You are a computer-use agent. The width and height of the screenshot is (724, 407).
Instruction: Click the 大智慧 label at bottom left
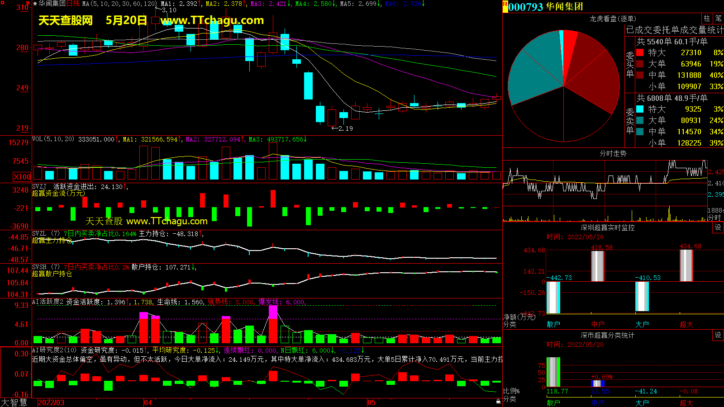point(14,402)
